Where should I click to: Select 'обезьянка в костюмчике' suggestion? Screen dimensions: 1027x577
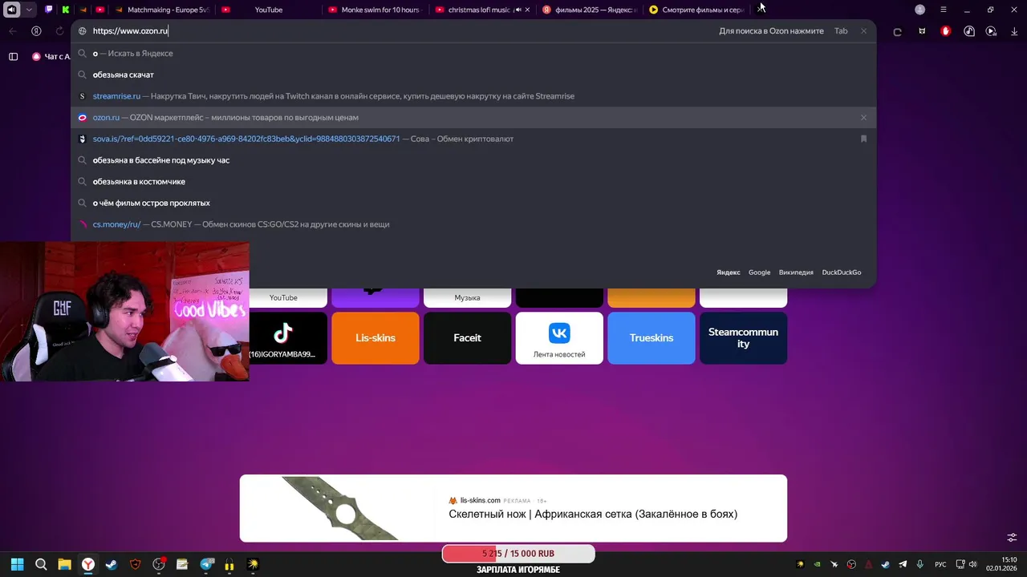pyautogui.click(x=473, y=181)
